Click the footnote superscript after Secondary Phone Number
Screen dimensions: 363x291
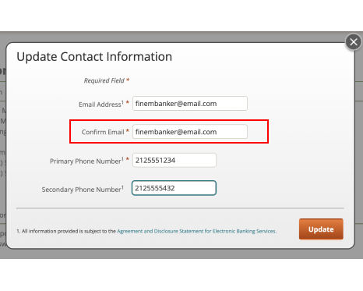tap(122, 187)
